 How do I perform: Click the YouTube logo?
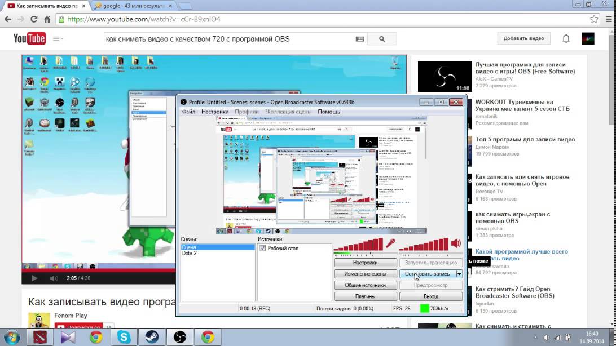coord(29,38)
